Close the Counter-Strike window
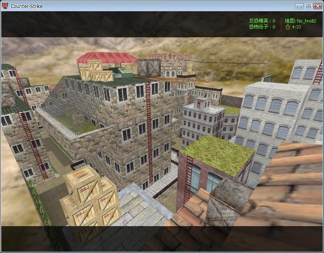This screenshot has width=324, height=253. coord(318,6)
